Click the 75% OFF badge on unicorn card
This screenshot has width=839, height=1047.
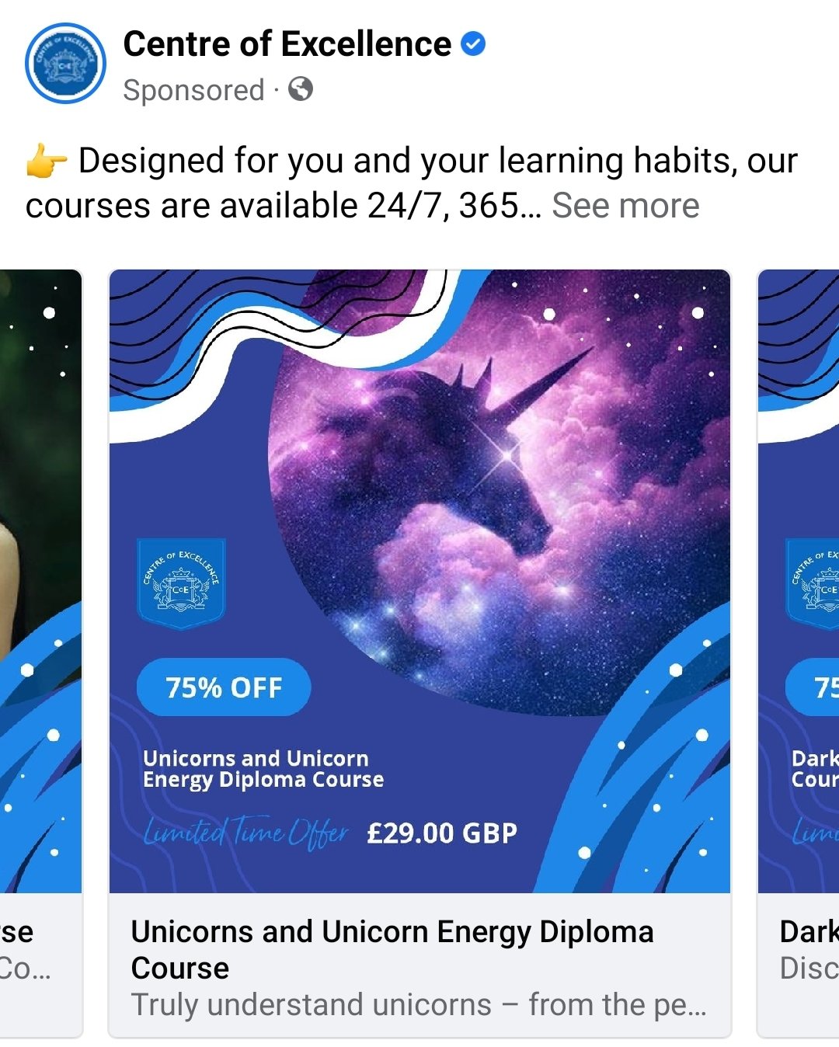224,687
